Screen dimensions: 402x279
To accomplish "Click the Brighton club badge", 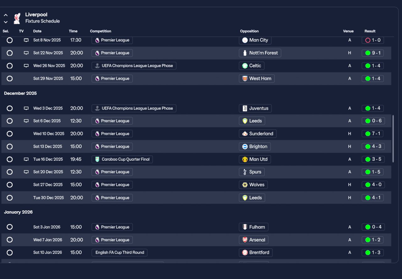I will tap(245, 147).
